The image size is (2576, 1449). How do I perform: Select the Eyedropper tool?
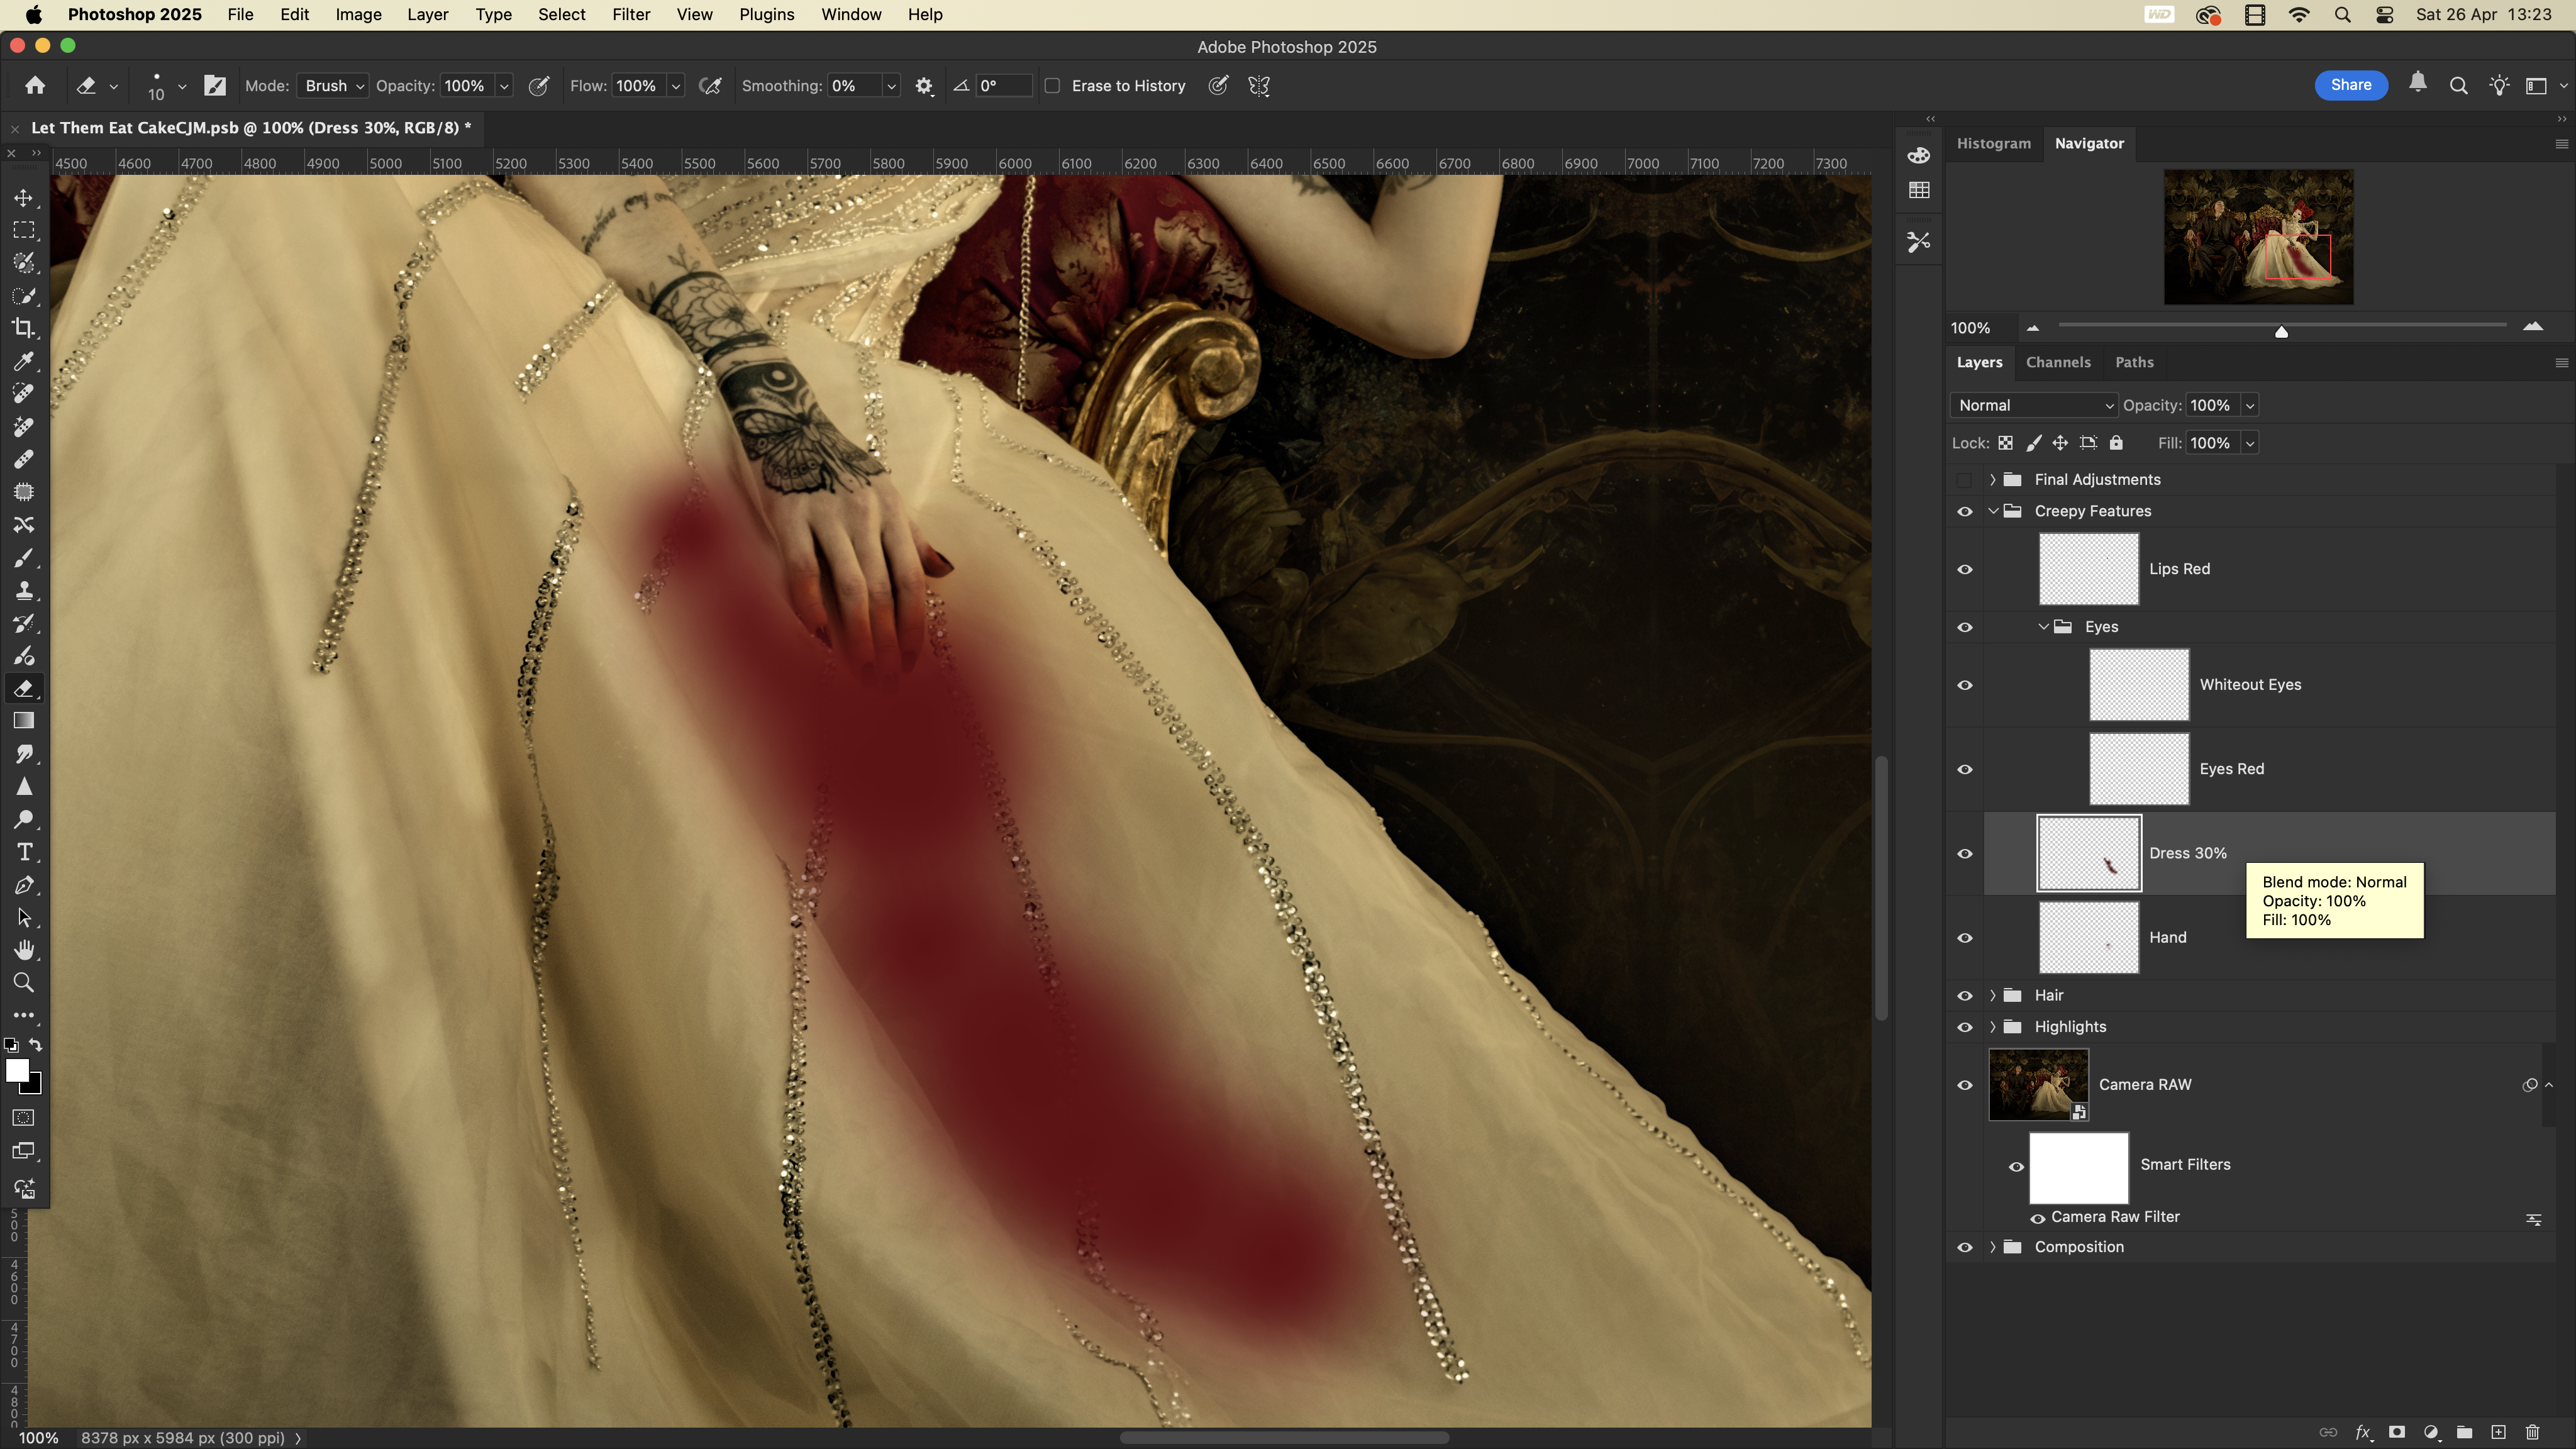24,361
